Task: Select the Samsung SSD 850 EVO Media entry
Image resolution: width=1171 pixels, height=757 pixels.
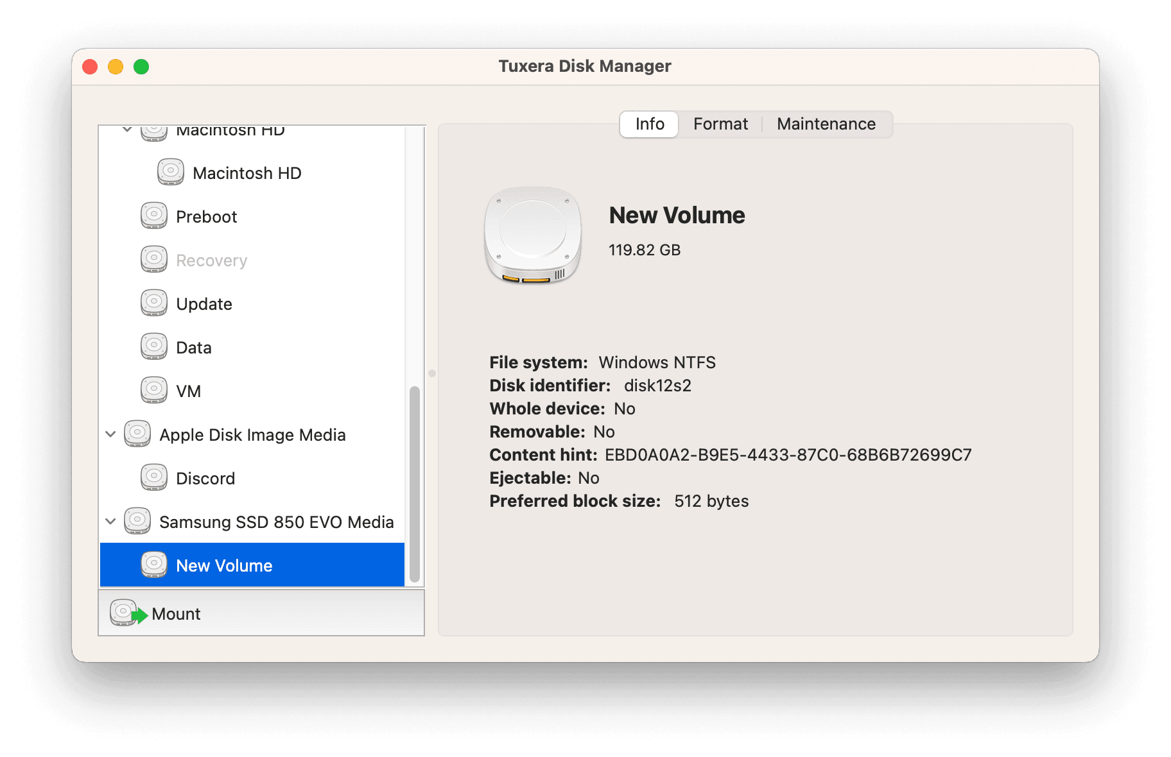Action: pyautogui.click(x=276, y=522)
